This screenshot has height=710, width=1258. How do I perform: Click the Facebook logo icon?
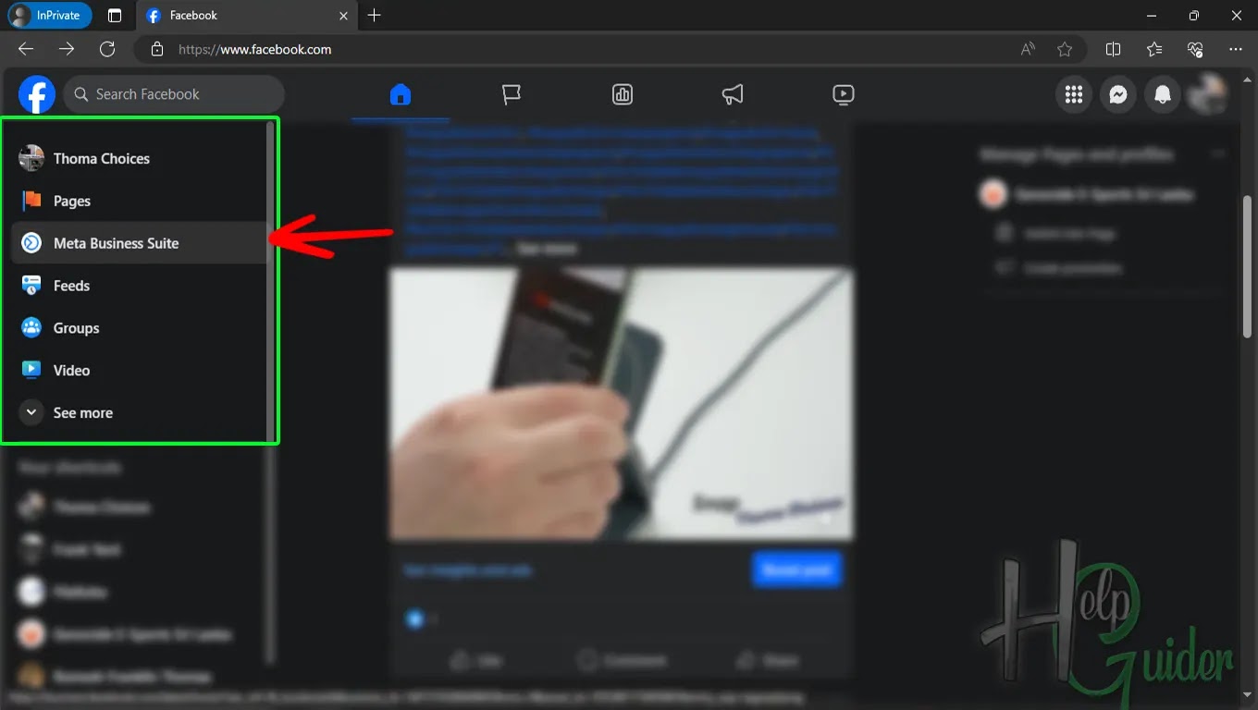[x=37, y=94]
